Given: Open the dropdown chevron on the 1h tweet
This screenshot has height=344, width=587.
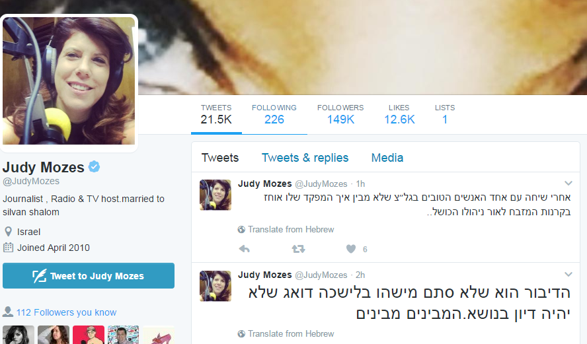Looking at the screenshot, I should pyautogui.click(x=568, y=183).
